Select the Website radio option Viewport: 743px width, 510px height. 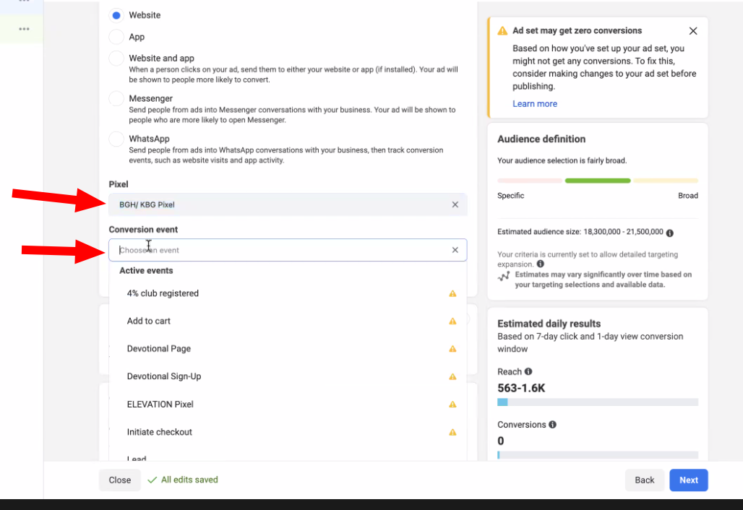pyautogui.click(x=116, y=15)
